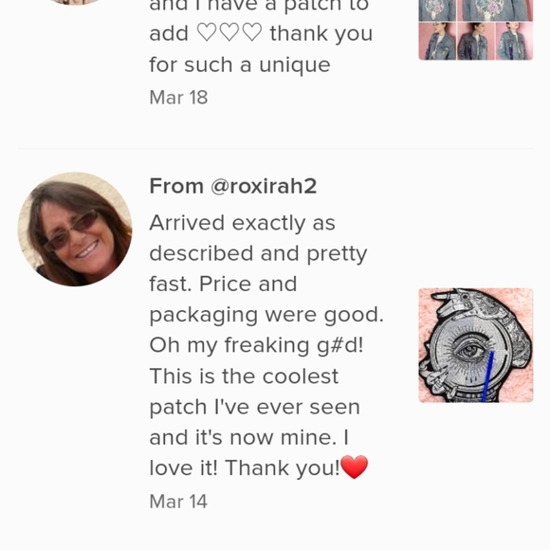Tap the line 'Oh my freaking g#d!'
The width and height of the screenshot is (550, 550).
[256, 345]
